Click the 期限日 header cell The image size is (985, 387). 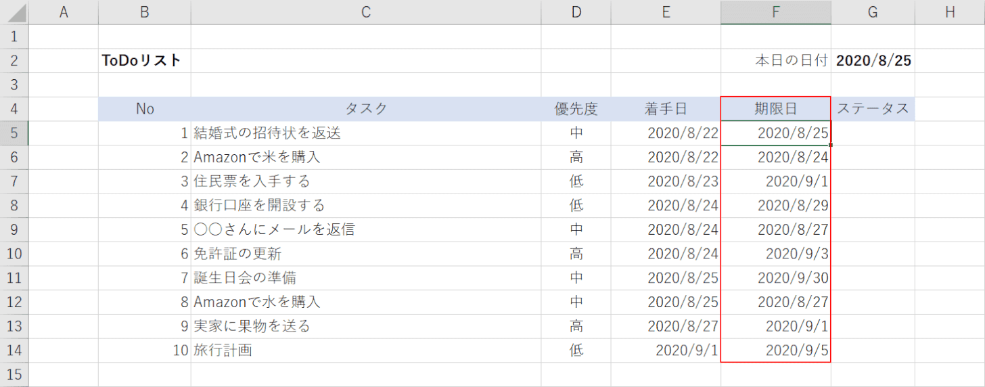(776, 109)
